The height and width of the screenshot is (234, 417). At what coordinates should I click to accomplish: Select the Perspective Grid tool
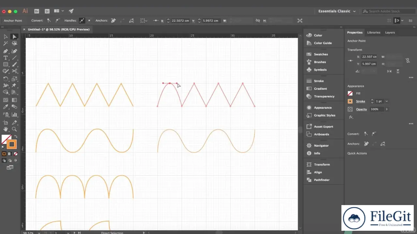tap(14, 93)
